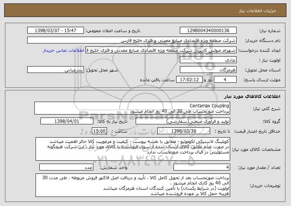
Task: Click the header title جزئیات اطلاعات نیاز
Action: [x=257, y=11]
